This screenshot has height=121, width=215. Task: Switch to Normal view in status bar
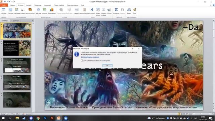179,114
